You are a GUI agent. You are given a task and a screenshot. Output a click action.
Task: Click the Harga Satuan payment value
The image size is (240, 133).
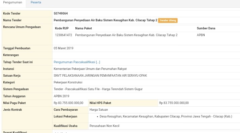[x=99, y=110]
